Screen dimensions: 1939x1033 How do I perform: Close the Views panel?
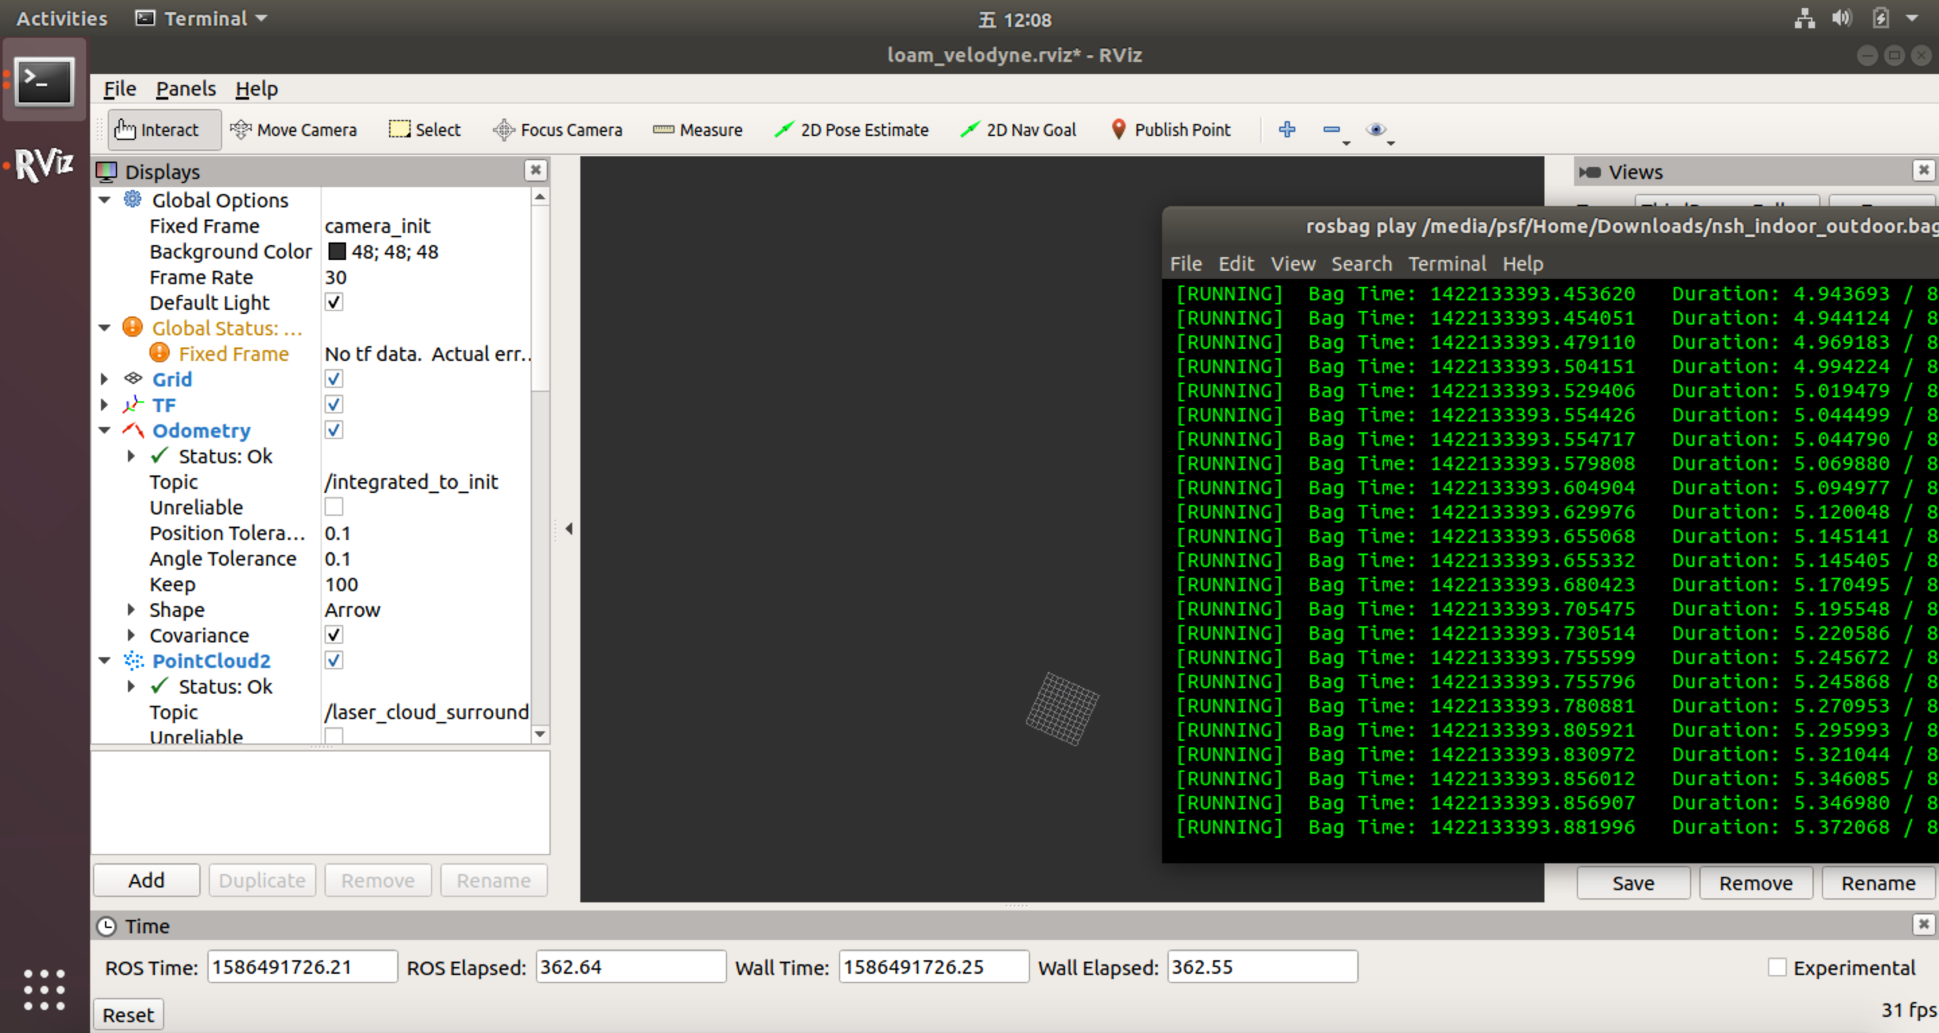pyautogui.click(x=1924, y=170)
